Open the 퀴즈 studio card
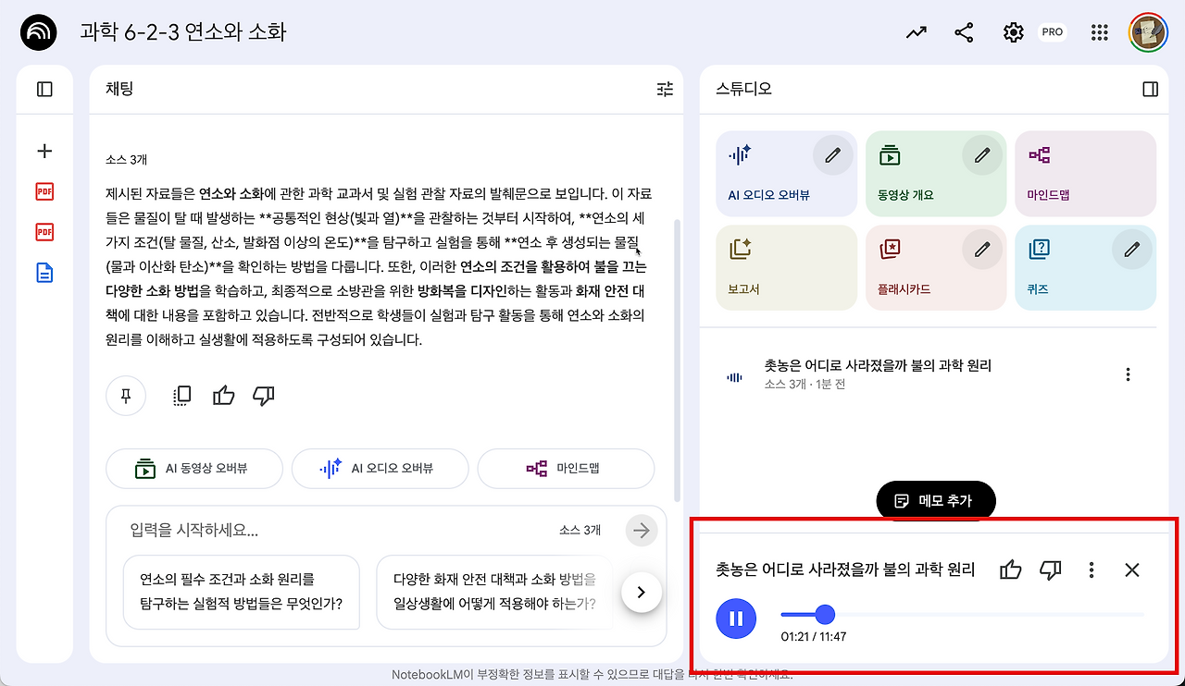 pos(1086,267)
